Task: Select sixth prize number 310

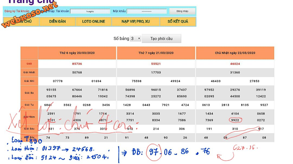Action: 235,129
